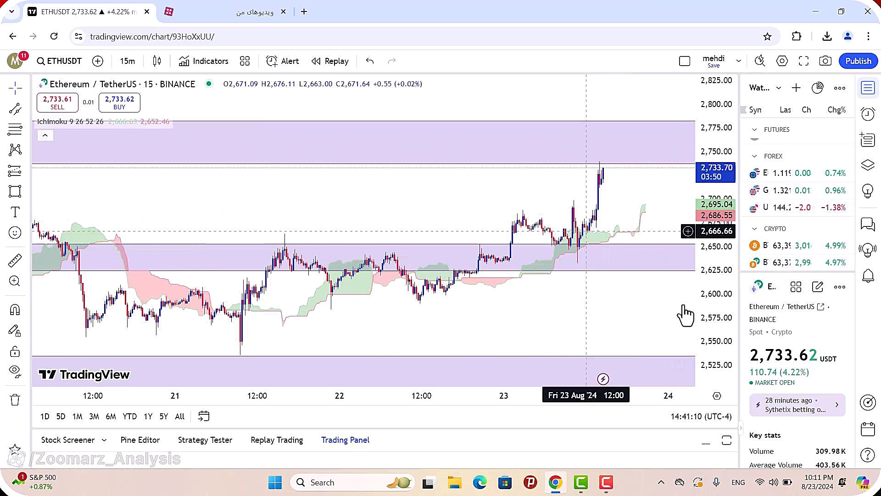Change the 15m chart interval
This screenshot has height=496, width=881.
pos(127,61)
